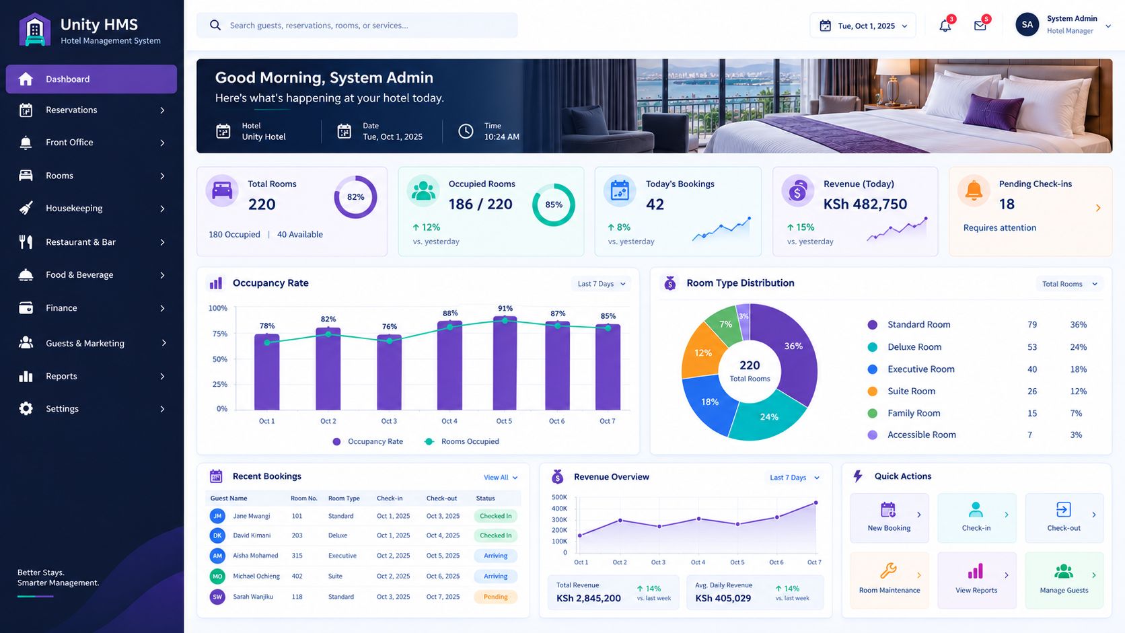1125x633 pixels.
Task: Select Dashboard in the sidebar
Action: [x=92, y=79]
